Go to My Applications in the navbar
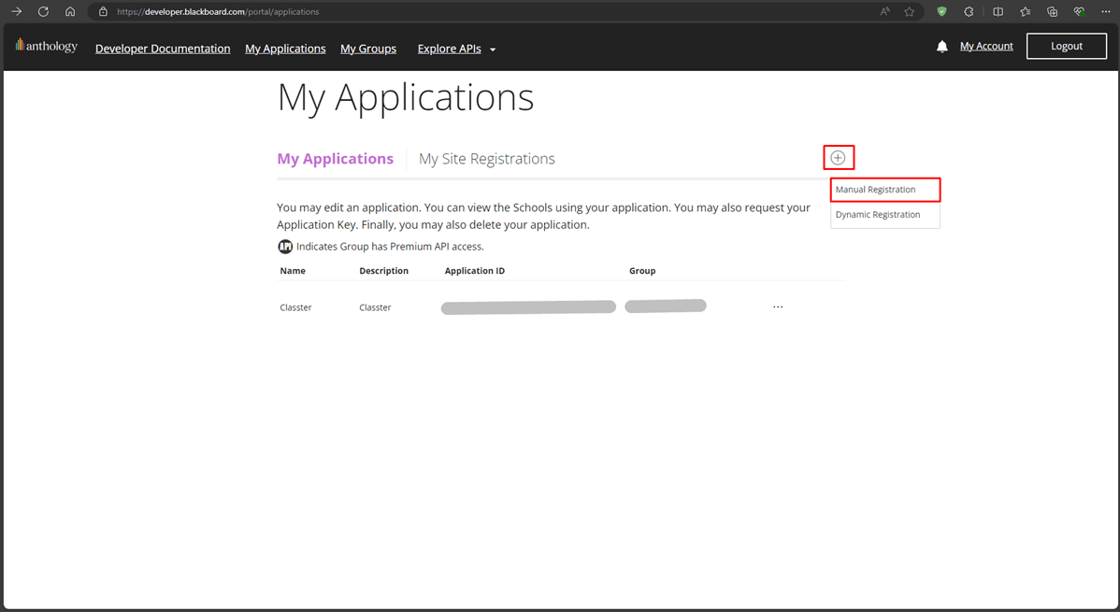Image resolution: width=1120 pixels, height=612 pixels. [x=285, y=49]
